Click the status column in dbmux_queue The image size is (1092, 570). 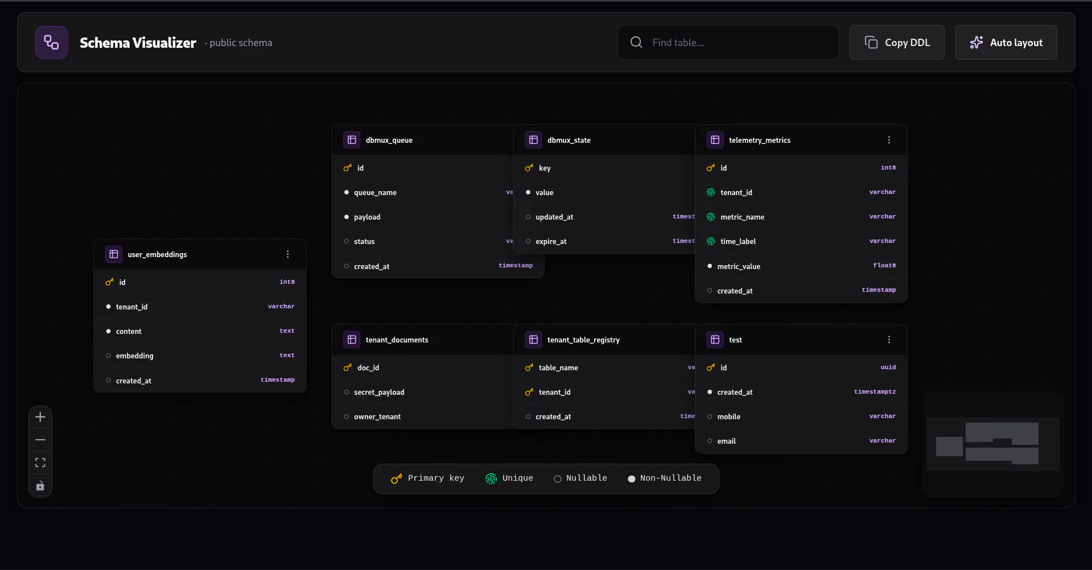423,241
